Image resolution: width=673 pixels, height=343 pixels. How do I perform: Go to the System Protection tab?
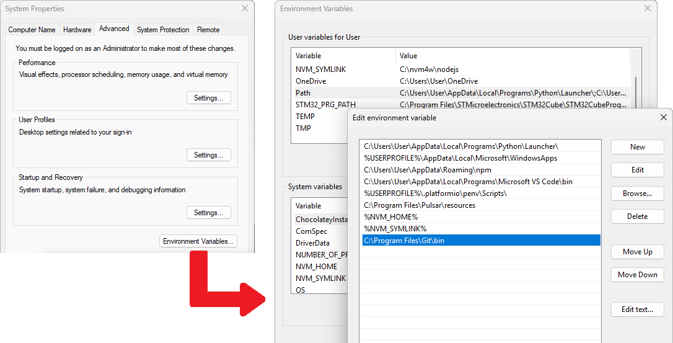pyautogui.click(x=163, y=30)
